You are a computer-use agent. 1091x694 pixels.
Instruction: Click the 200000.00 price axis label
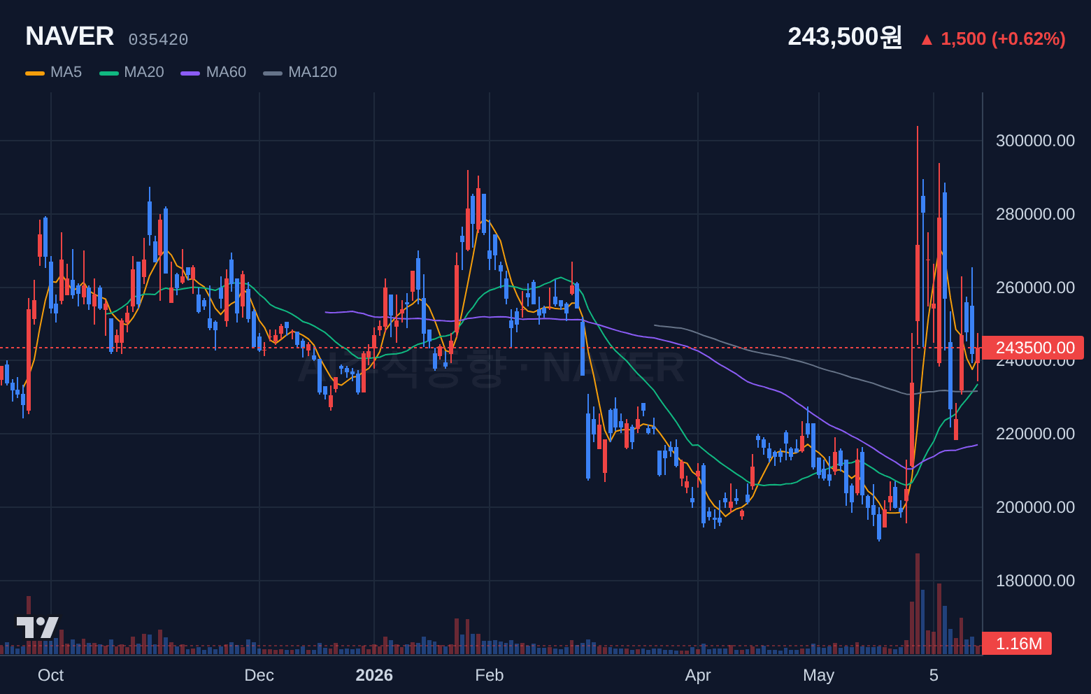(1035, 507)
